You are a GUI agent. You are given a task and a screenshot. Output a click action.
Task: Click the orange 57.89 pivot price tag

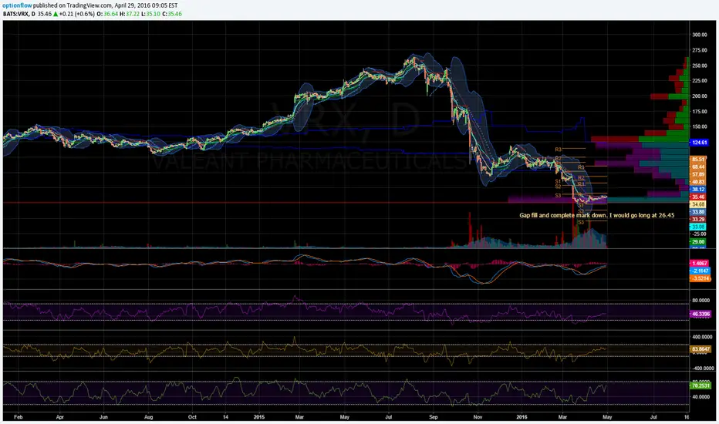[x=698, y=175]
